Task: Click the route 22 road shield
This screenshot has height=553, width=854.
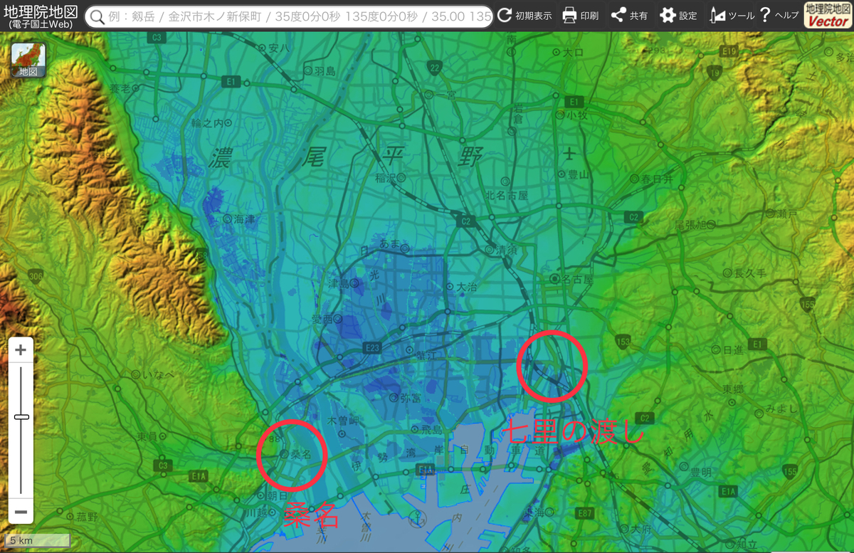Action: [x=434, y=67]
